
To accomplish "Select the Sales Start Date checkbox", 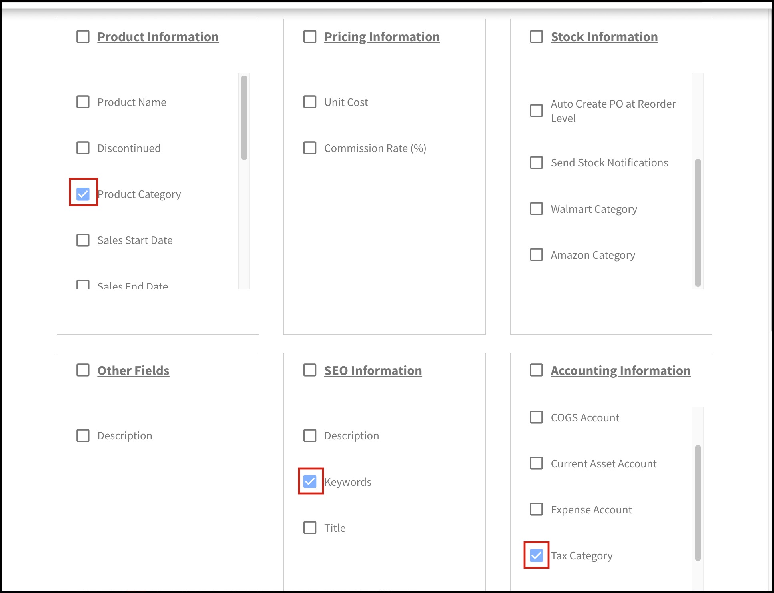I will coord(83,240).
